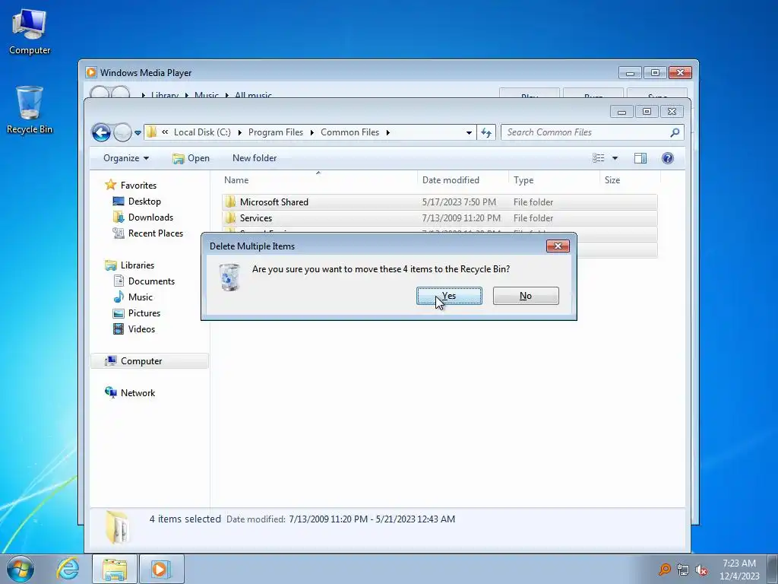Click the muted volume tray icon
778x584 pixels.
point(701,570)
